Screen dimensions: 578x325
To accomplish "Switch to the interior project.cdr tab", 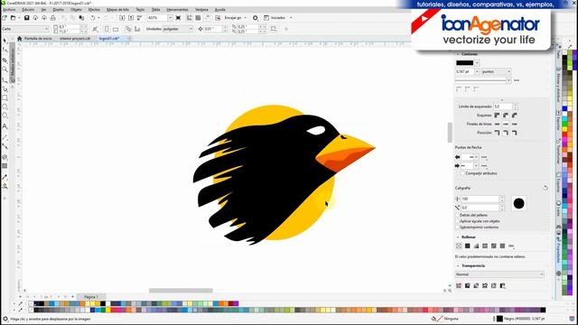I will pos(75,38).
